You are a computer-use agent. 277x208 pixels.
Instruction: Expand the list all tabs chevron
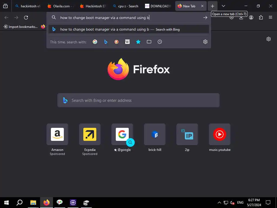[223, 6]
